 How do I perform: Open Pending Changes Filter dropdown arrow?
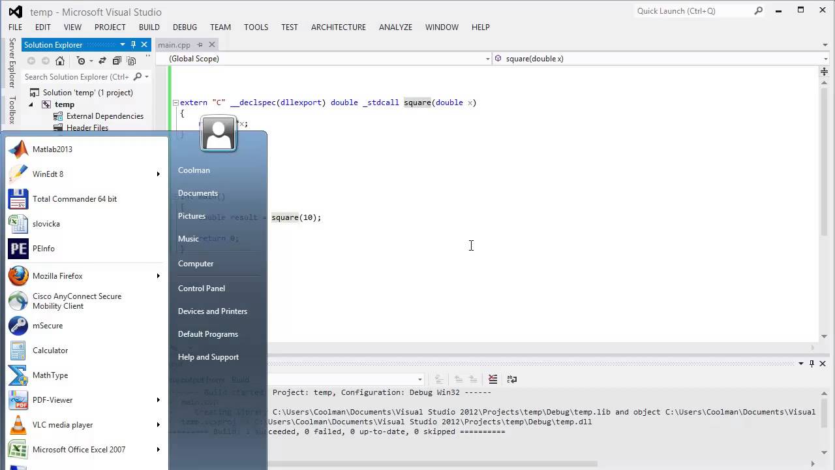coord(91,61)
